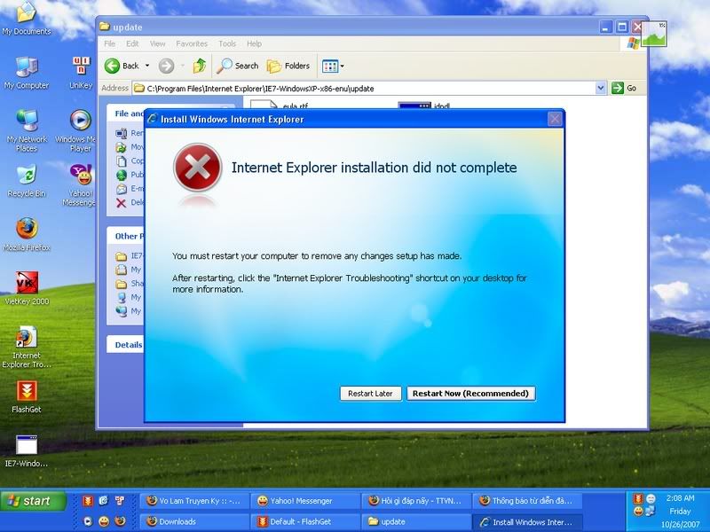Image resolution: width=710 pixels, height=532 pixels.
Task: Open the File menu
Action: 109,43
